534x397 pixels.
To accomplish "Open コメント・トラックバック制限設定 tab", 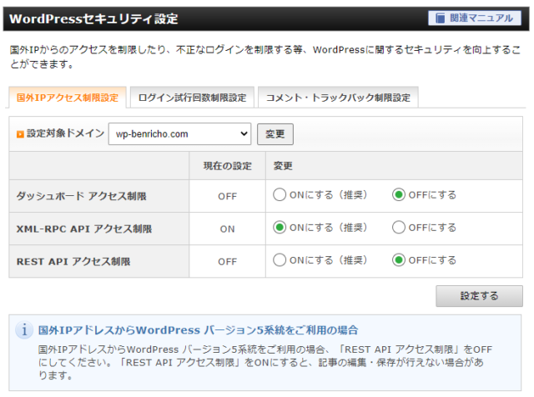I will pyautogui.click(x=338, y=98).
